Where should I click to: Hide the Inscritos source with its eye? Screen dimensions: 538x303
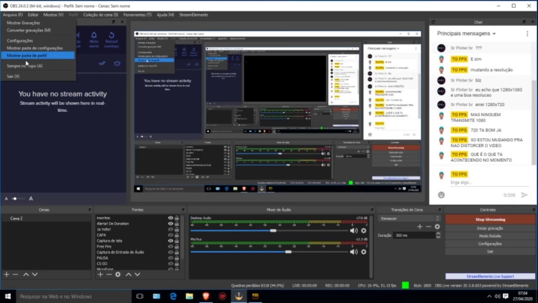pyautogui.click(x=170, y=218)
